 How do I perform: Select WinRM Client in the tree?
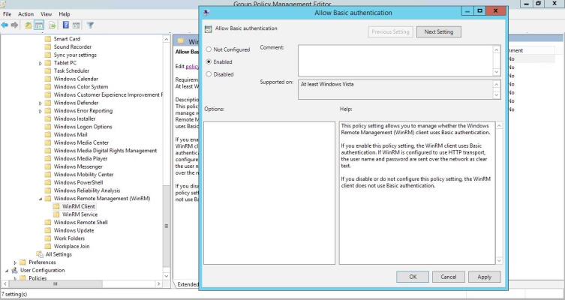click(x=79, y=206)
